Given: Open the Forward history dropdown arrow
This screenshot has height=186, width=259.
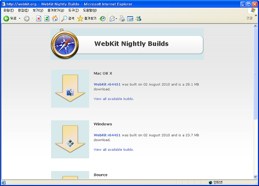Looking at the screenshot, I should [x=32, y=18].
